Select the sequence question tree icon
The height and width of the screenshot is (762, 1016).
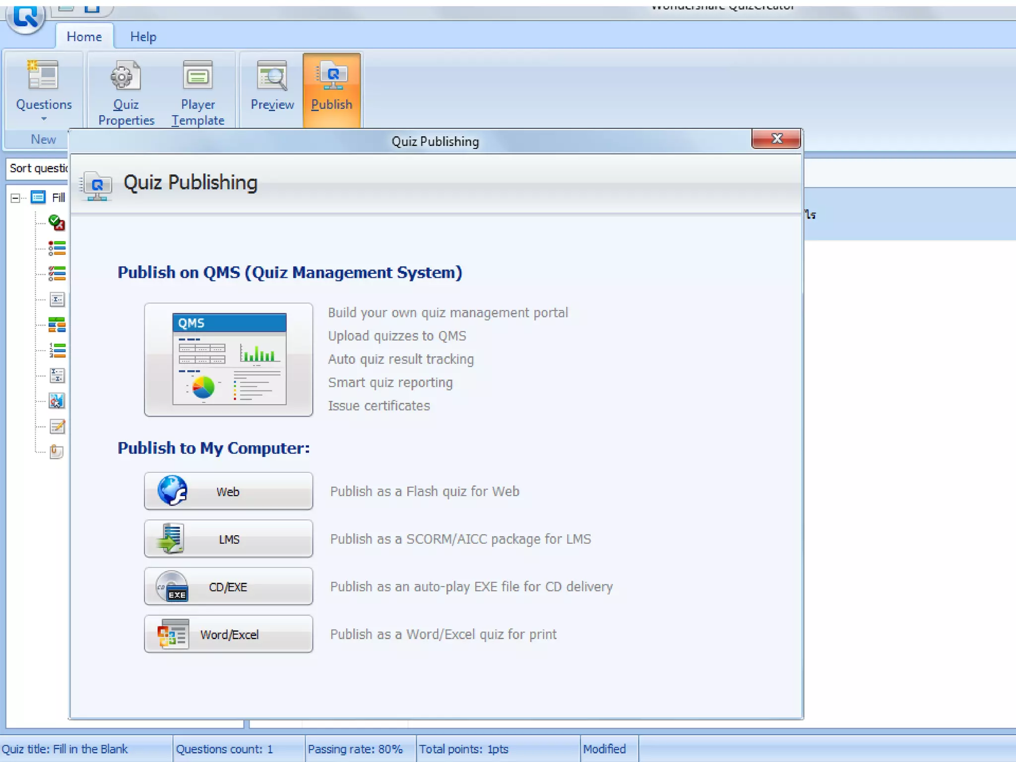tap(57, 350)
